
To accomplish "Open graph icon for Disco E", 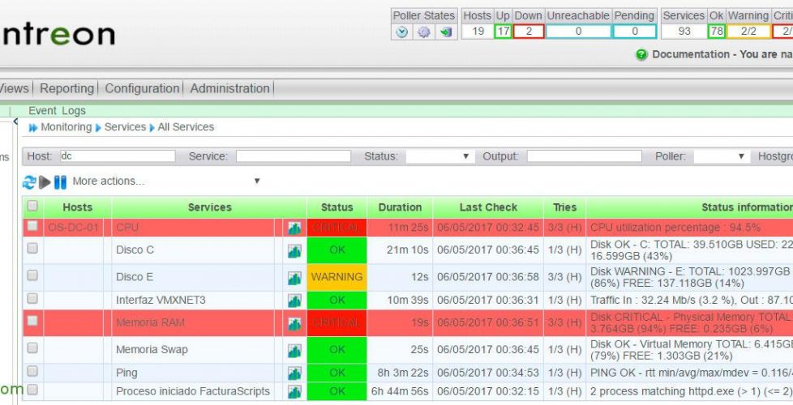I will point(294,278).
